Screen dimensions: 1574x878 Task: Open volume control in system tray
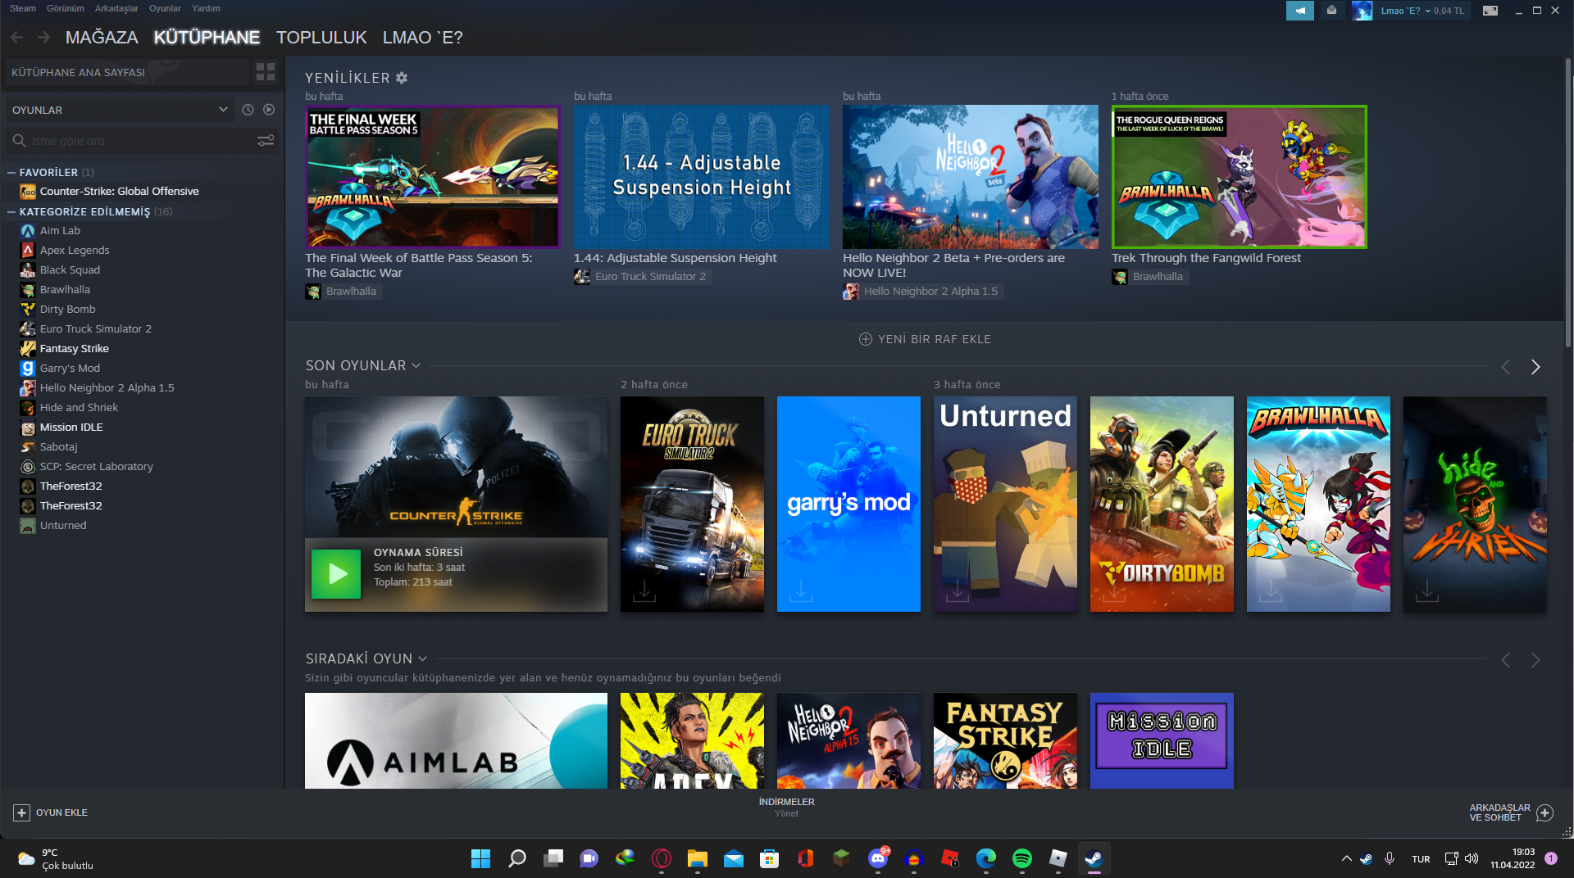pos(1472,858)
